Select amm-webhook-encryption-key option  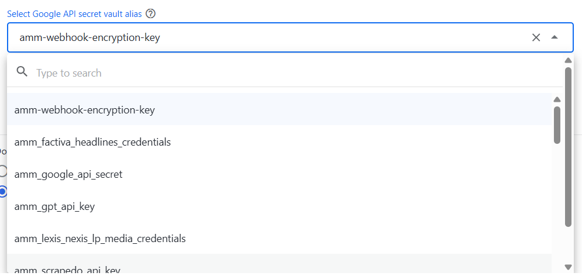point(279,110)
